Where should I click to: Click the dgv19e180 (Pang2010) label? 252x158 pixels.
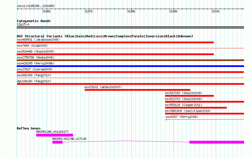(34, 81)
